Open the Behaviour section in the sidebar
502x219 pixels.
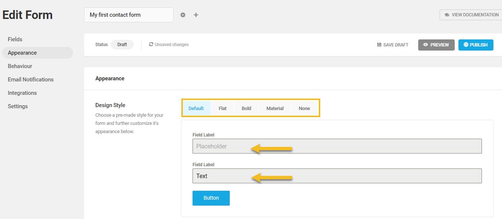[x=20, y=66]
